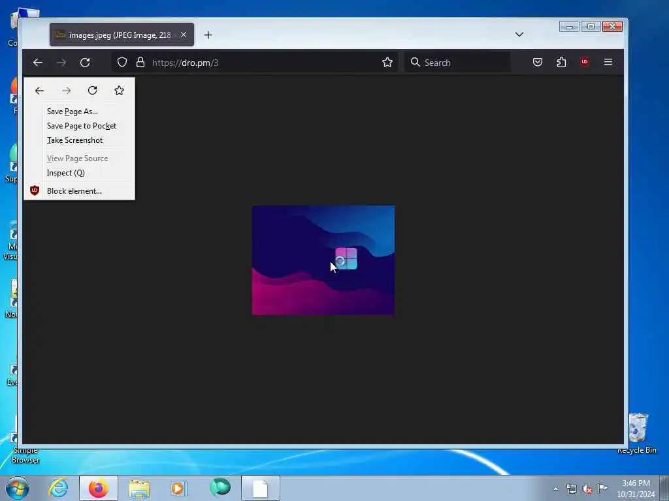Screen dimensions: 669x501
Task: Open the tracking protection shield icon
Action: point(122,62)
